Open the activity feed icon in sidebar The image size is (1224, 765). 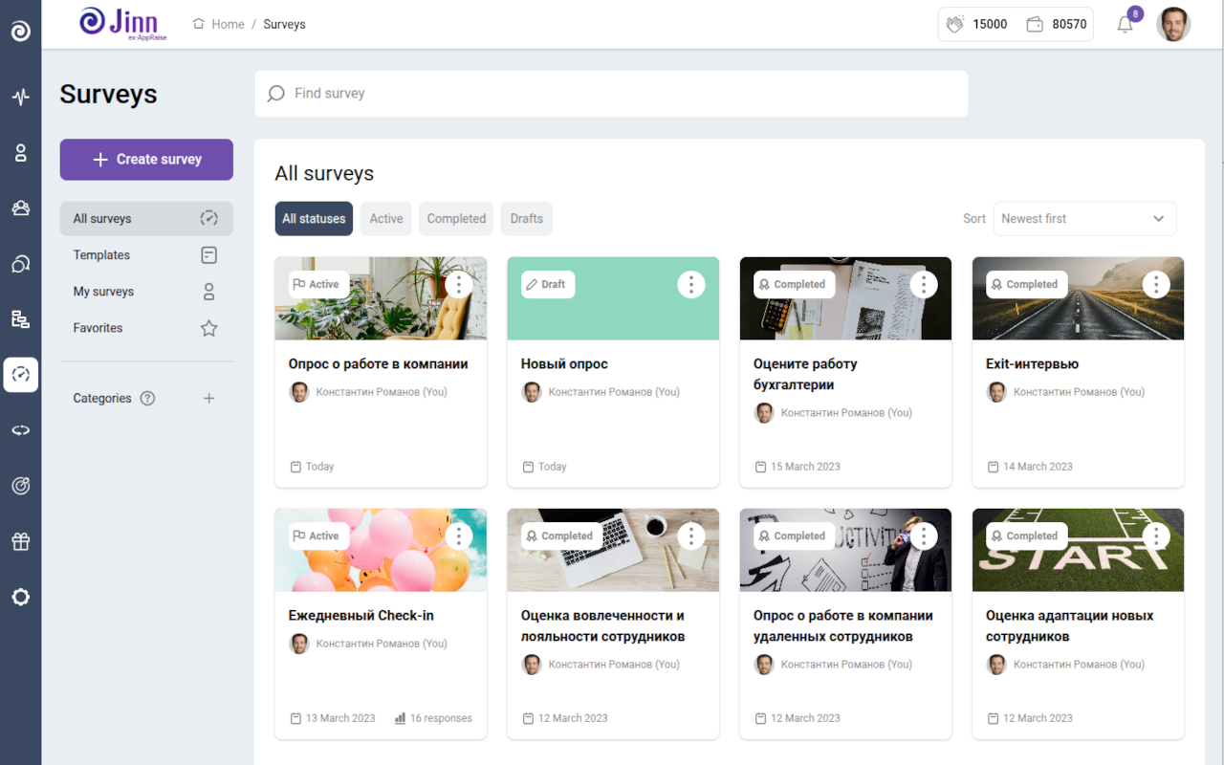tap(21, 97)
